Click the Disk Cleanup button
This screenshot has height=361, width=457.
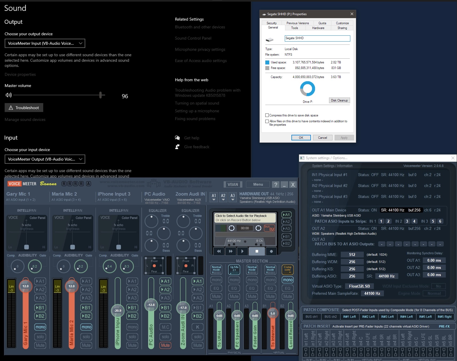339,100
